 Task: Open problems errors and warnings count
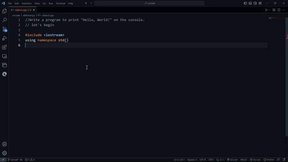[30, 160]
